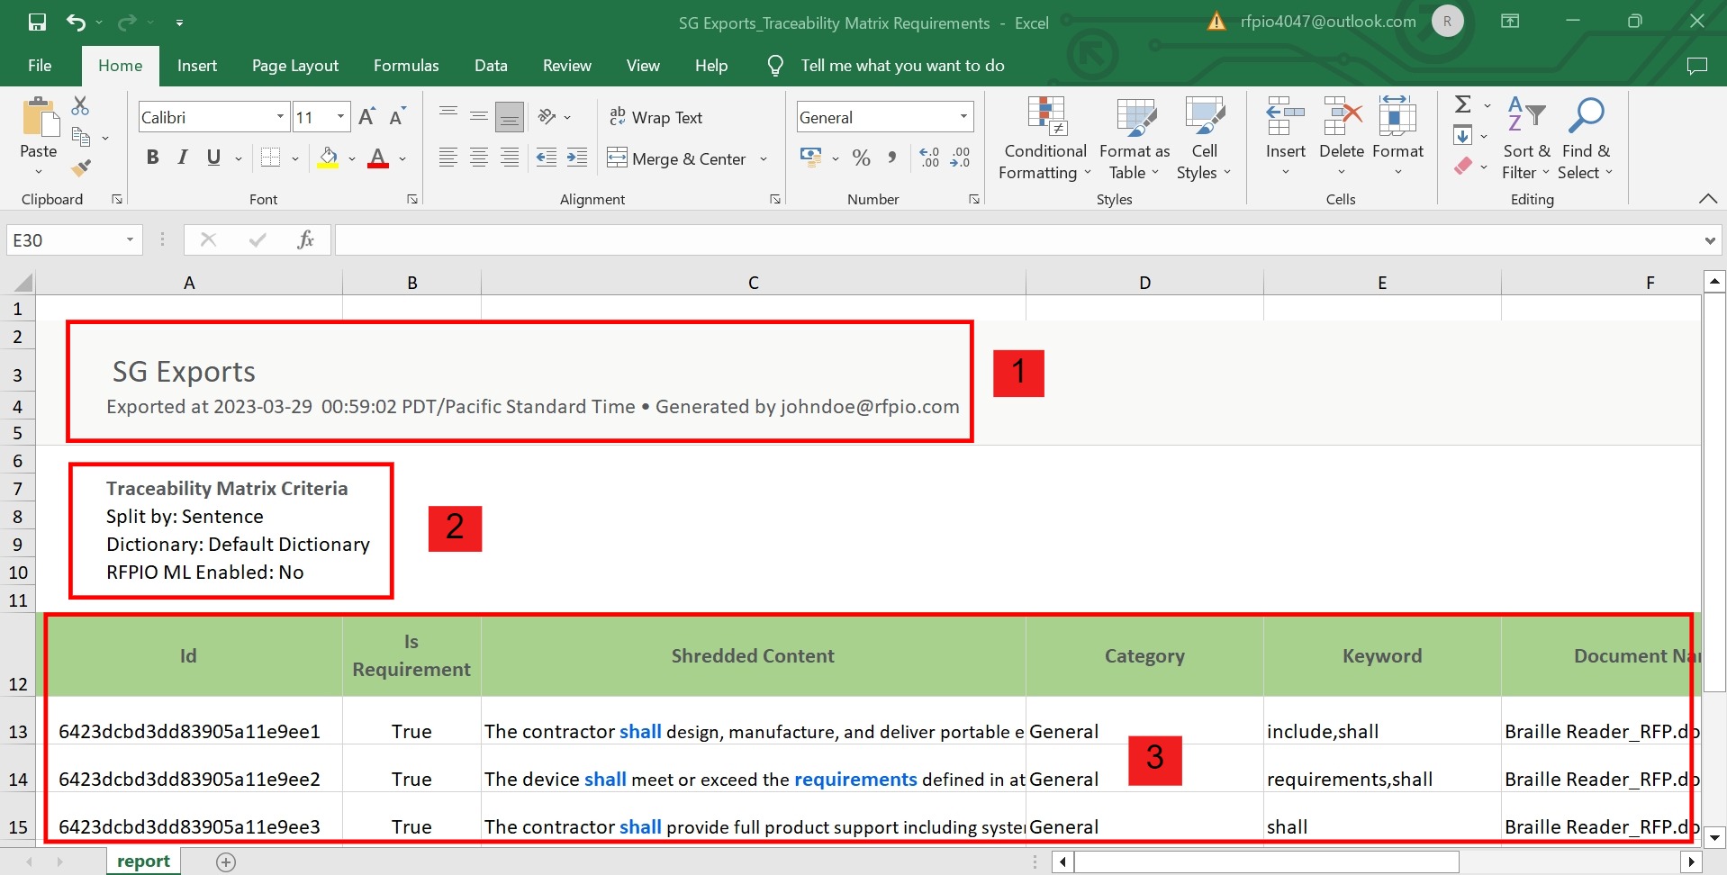Pick the yellow fill color button
This screenshot has width=1727, height=875.
pyautogui.click(x=329, y=158)
